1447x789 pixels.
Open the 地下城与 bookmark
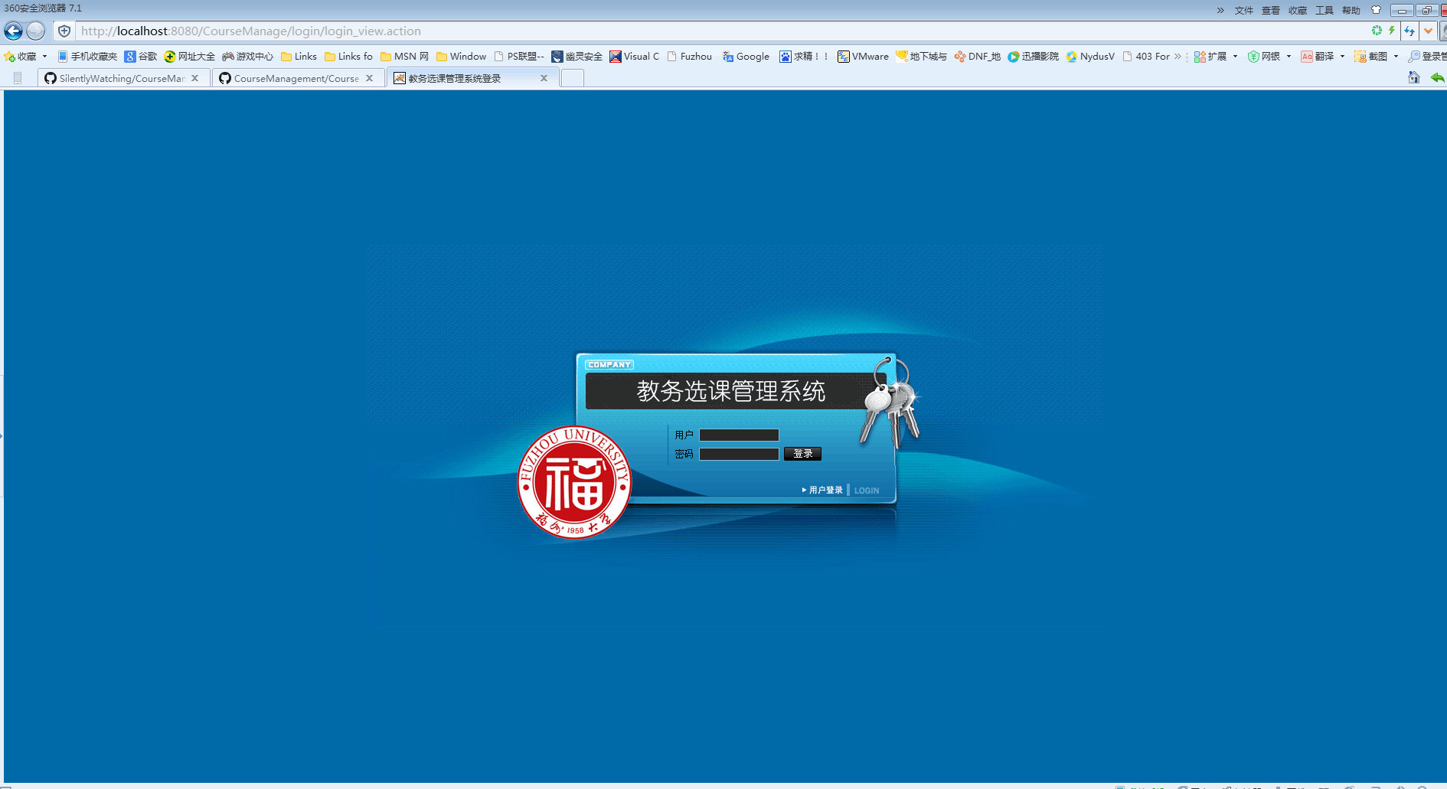point(922,57)
